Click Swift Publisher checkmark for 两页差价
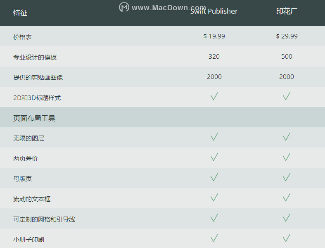 (214, 157)
